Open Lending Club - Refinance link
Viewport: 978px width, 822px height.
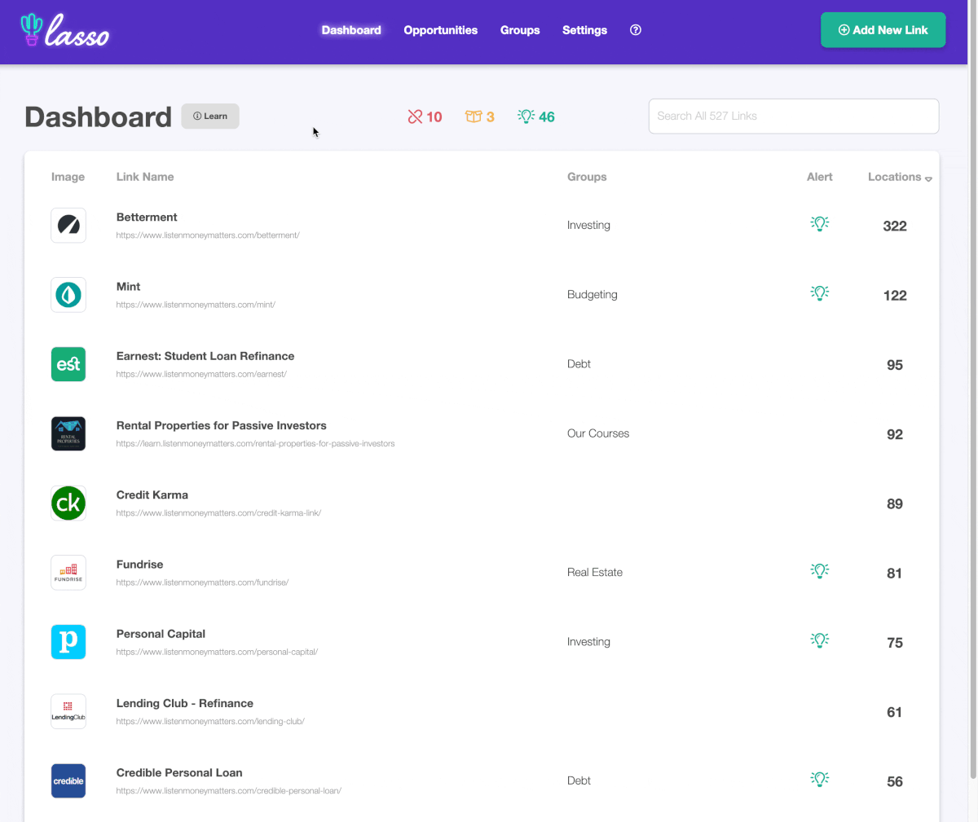185,703
